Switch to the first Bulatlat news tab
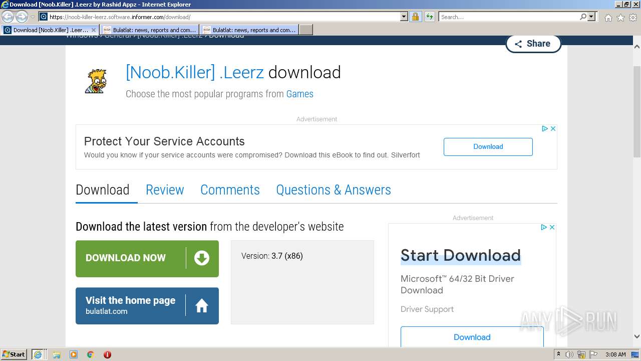This screenshot has width=641, height=361. click(x=149, y=30)
